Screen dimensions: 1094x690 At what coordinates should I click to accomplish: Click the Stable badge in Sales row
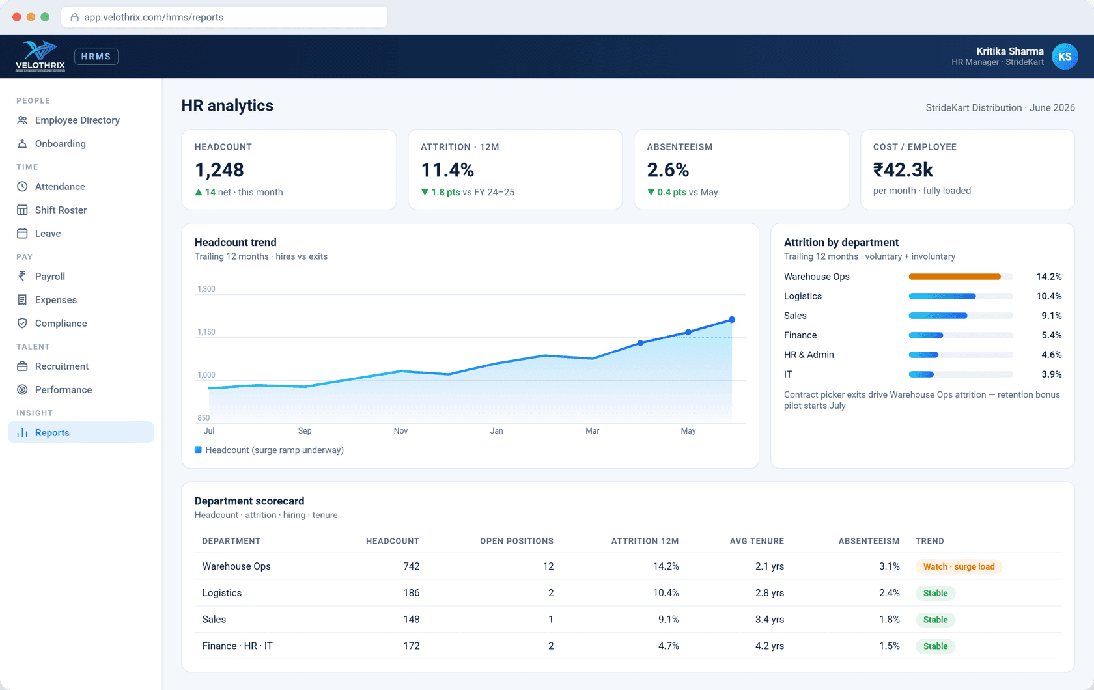point(935,620)
